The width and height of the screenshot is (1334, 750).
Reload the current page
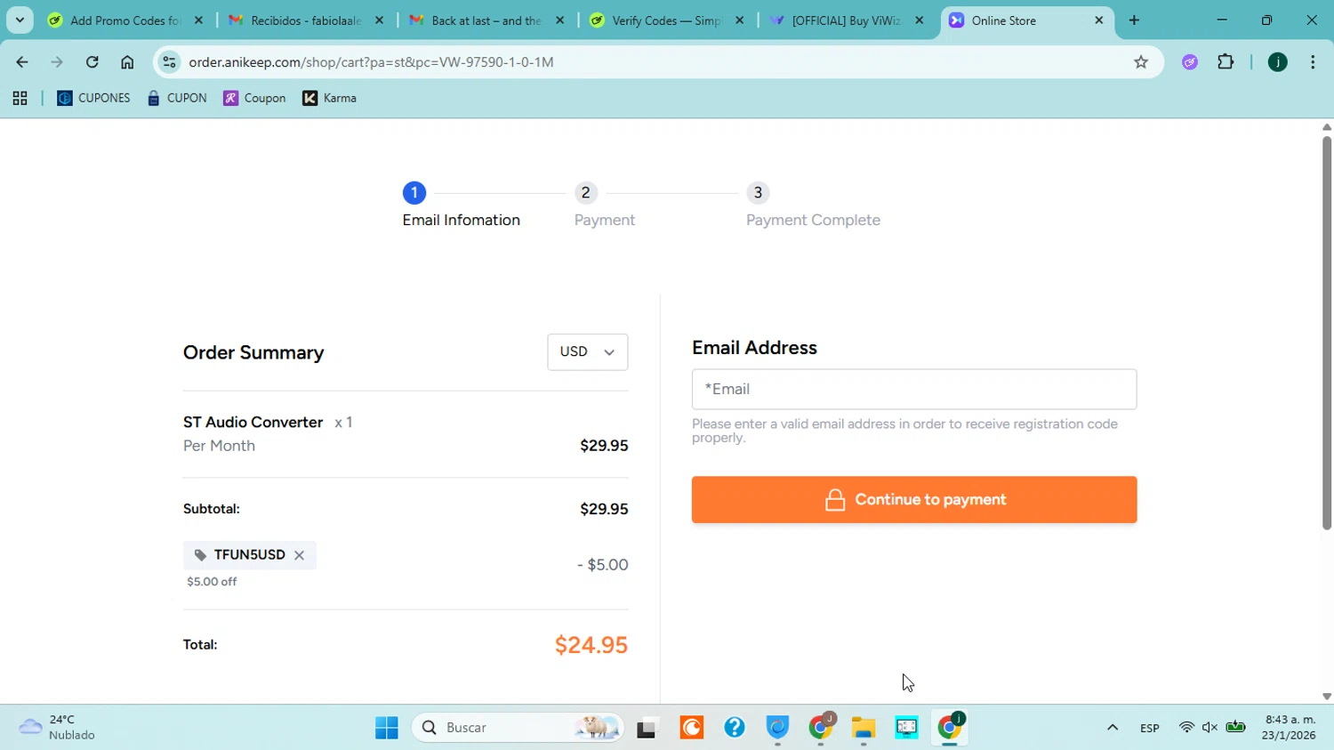(x=92, y=62)
